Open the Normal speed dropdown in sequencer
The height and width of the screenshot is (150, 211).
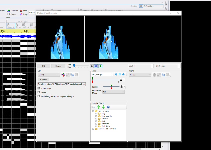[32, 12]
